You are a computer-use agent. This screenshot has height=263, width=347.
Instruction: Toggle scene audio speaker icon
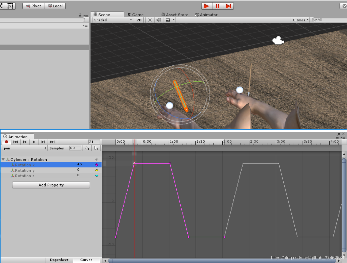(159, 20)
